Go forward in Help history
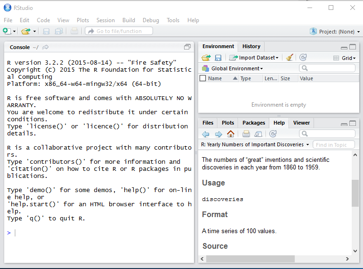363x269 pixels. tap(218, 134)
